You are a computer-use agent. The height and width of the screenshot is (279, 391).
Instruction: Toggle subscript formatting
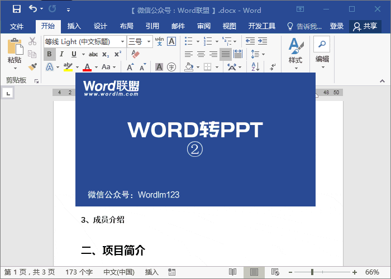click(x=106, y=54)
